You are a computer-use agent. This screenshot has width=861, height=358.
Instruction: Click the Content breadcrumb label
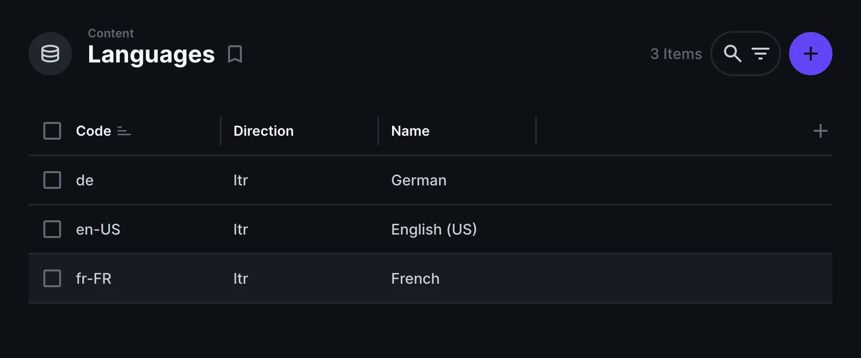110,33
